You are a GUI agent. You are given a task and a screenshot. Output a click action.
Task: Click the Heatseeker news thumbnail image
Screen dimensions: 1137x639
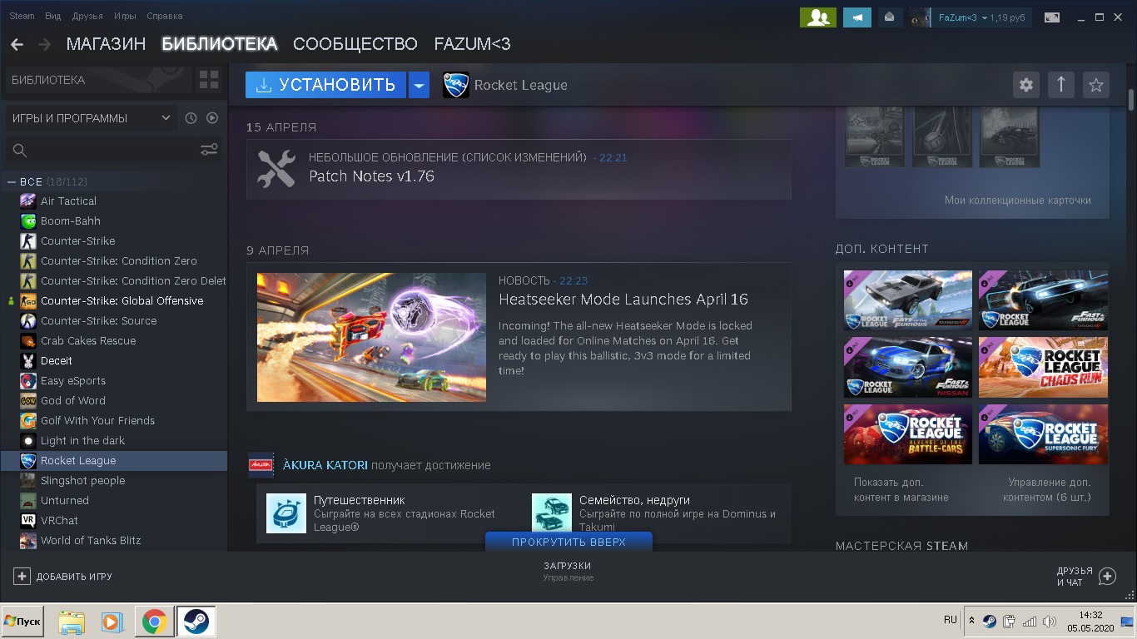pyautogui.click(x=371, y=337)
